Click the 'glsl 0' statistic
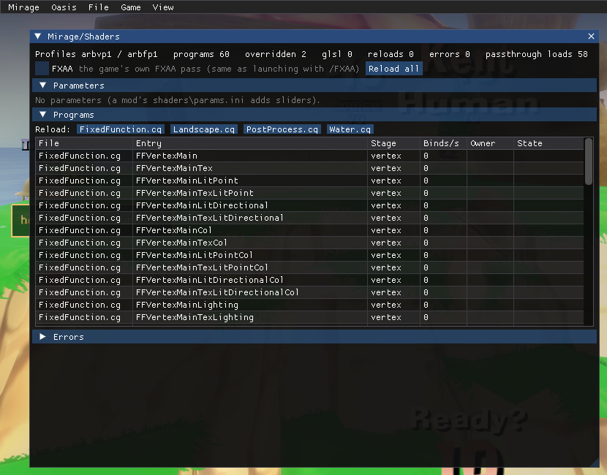607x475 pixels. pos(337,54)
